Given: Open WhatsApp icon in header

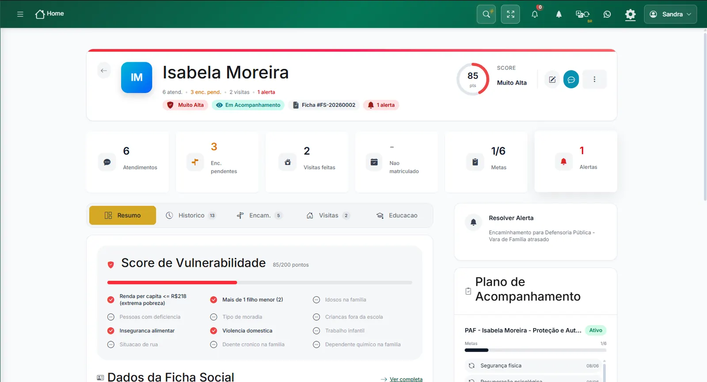Looking at the screenshot, I should pos(607,14).
